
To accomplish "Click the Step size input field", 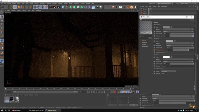I will click(164, 73).
